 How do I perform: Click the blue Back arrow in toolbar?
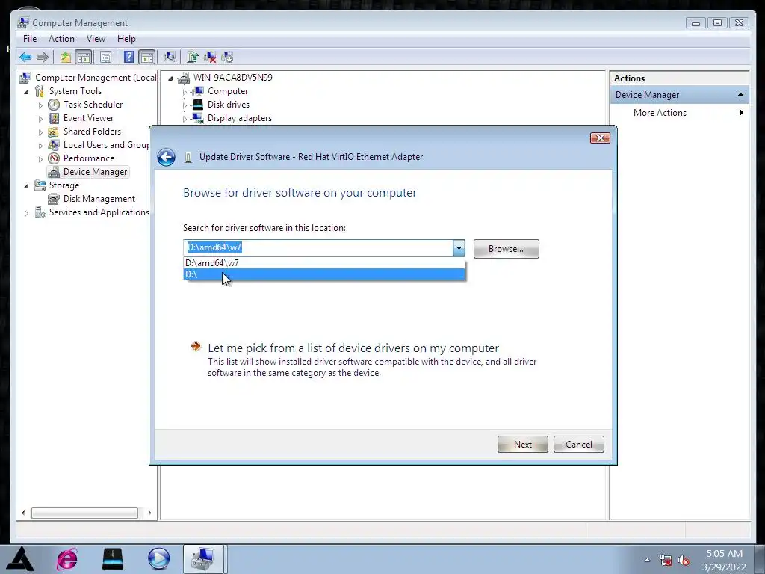coord(25,57)
